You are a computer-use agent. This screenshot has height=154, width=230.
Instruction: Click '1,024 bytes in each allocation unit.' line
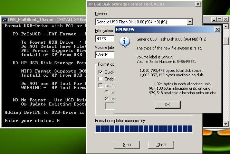(182, 84)
